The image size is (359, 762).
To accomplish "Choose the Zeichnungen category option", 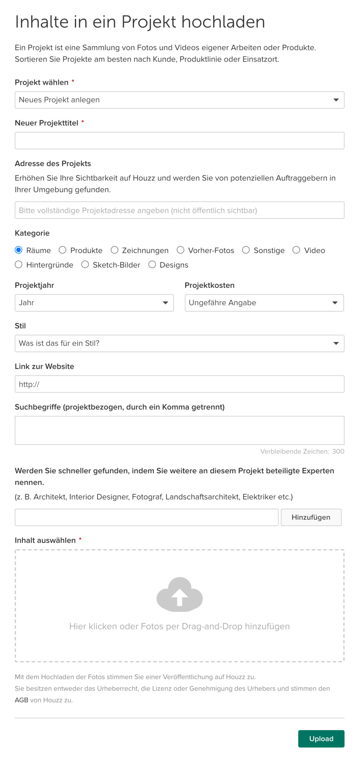I will (114, 250).
